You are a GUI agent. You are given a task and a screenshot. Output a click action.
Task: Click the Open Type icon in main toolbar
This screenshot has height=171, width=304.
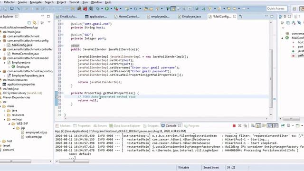pyautogui.click(x=146, y=9)
